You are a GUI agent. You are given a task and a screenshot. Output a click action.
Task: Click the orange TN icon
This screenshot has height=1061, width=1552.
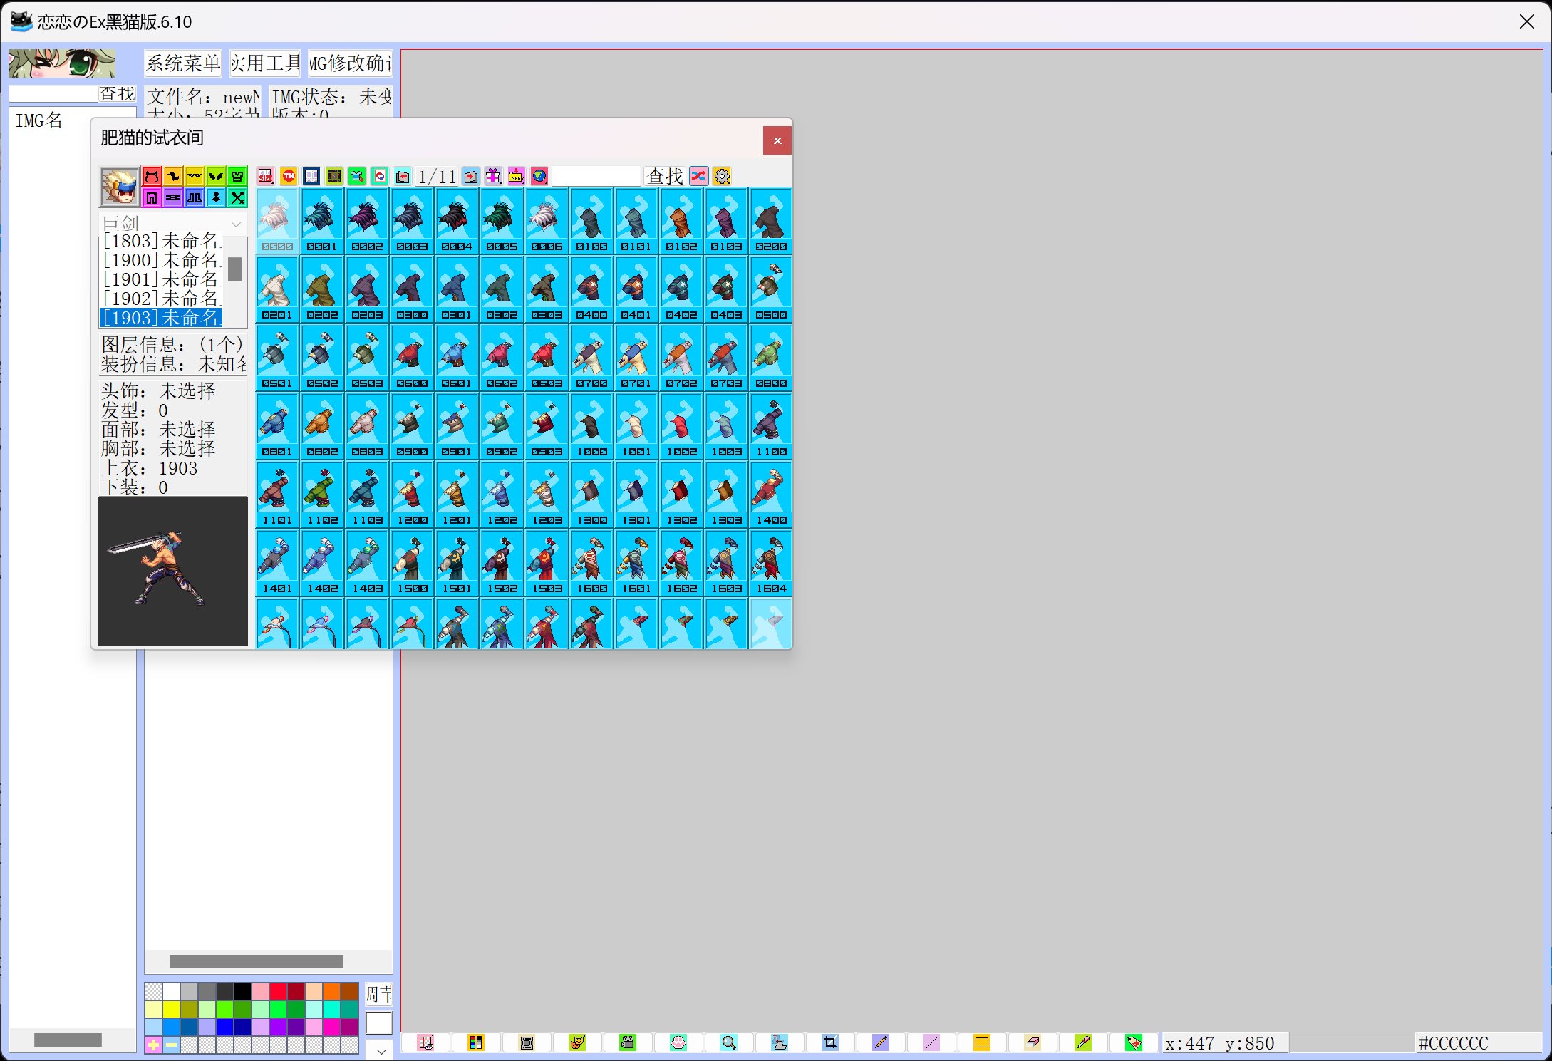coord(289,176)
